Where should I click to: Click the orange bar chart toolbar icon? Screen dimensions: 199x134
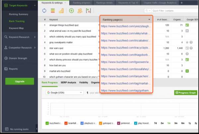point(61,11)
